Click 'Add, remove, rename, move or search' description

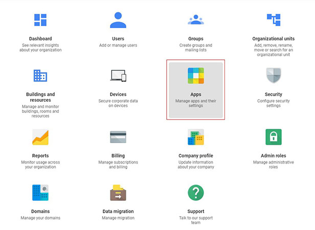click(x=274, y=50)
